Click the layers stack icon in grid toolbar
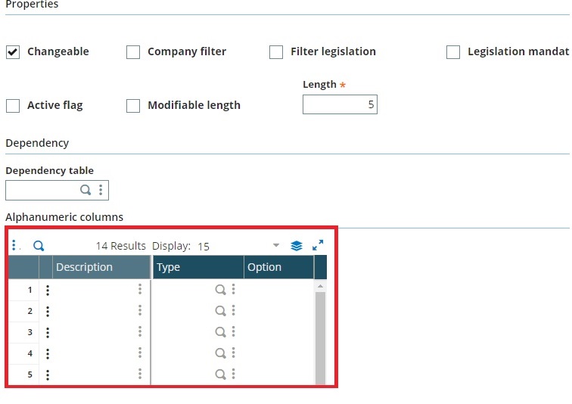Viewport: 572px width, 404px height. tap(297, 246)
